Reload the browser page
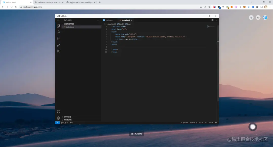The width and height of the screenshot is (273, 147). pyautogui.click(x=11, y=7)
